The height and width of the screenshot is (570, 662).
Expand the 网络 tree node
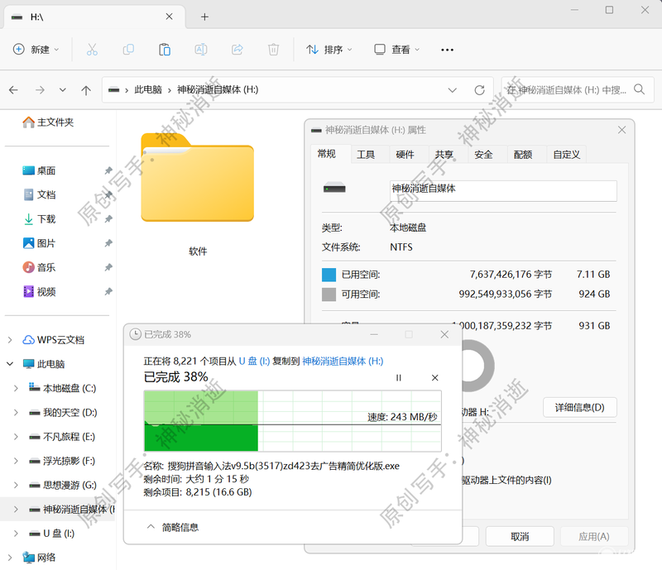tap(10, 558)
